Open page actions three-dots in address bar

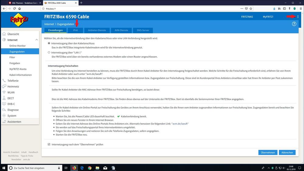242,9
